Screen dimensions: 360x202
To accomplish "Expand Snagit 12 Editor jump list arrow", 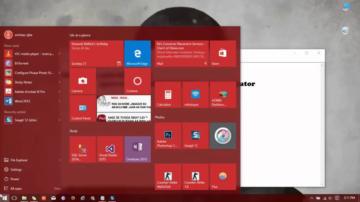I will (x=59, y=120).
